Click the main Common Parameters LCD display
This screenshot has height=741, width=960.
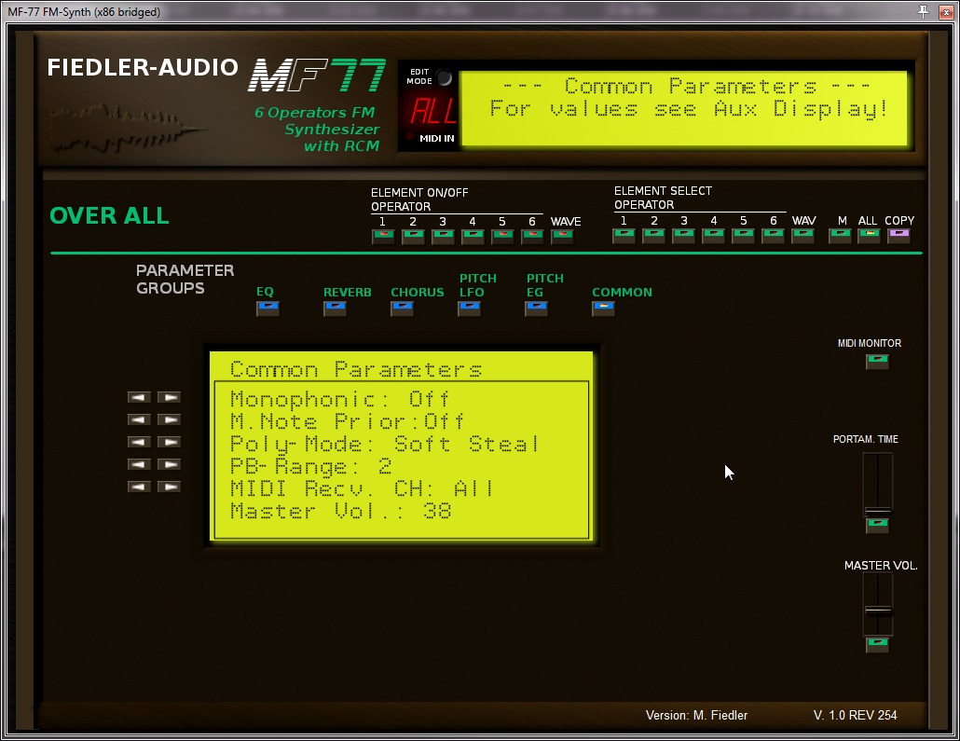684,109
